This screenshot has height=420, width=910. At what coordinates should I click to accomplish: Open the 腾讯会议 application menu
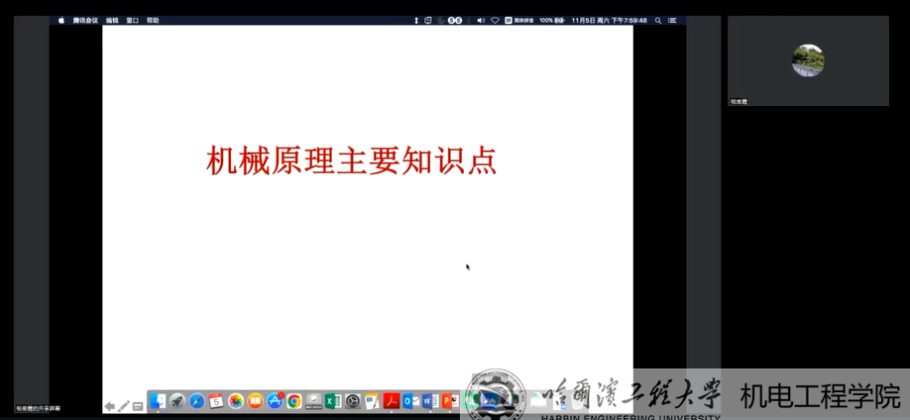[x=85, y=20]
